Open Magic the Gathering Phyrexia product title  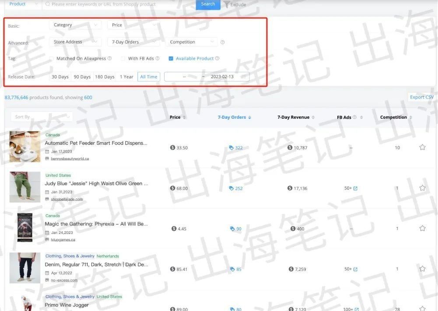(x=96, y=224)
